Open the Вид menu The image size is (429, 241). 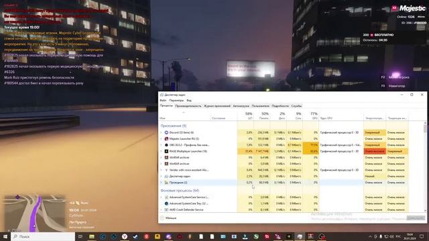[189, 100]
